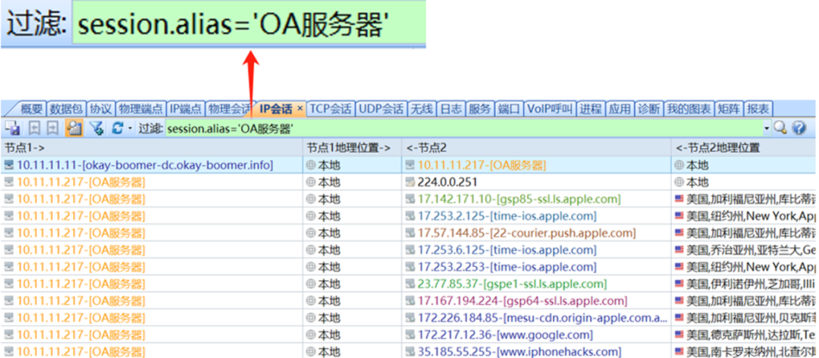Click the host icon before 172.217.12.36
The height and width of the screenshot is (358, 819).
coord(410,334)
